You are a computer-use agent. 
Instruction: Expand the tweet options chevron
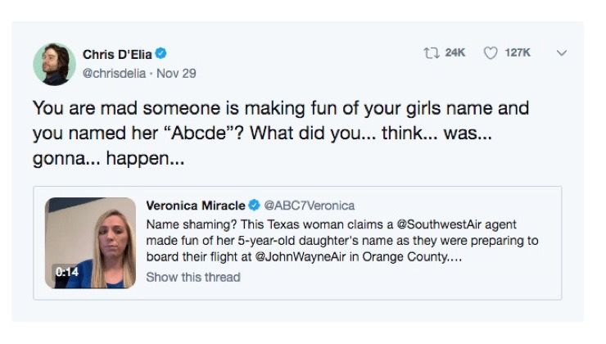561,52
